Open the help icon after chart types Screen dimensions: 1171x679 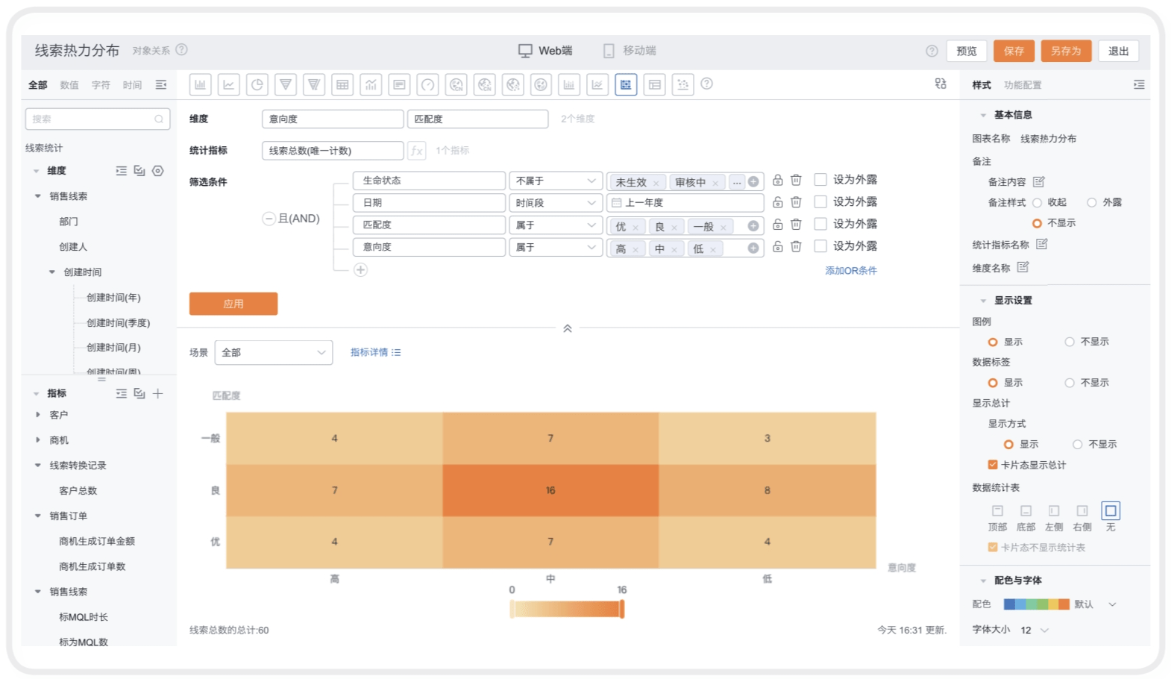707,84
